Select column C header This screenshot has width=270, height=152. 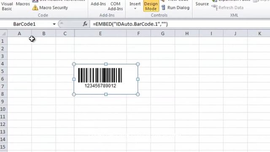[65, 33]
